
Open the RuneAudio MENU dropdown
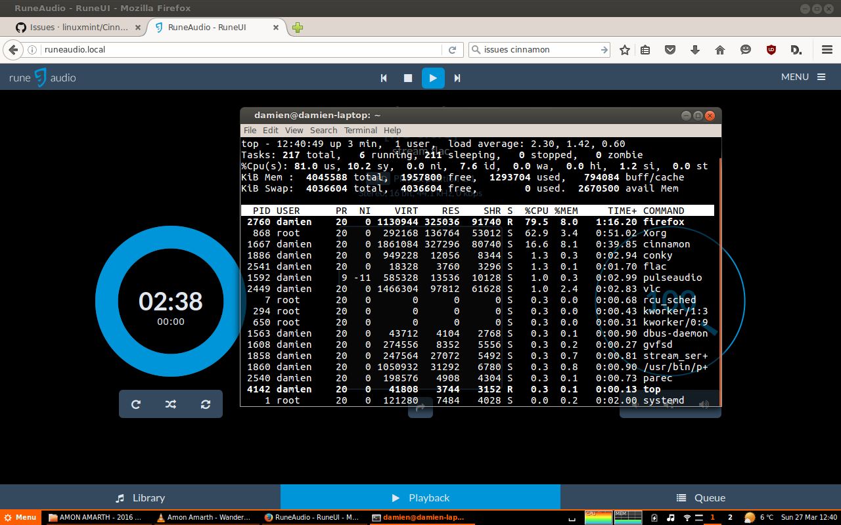pyautogui.click(x=803, y=77)
